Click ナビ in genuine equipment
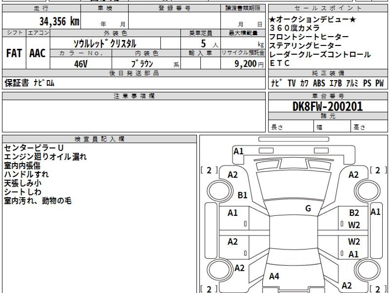Image resolution: width=390 pixels, height=293 pixels. point(276,83)
